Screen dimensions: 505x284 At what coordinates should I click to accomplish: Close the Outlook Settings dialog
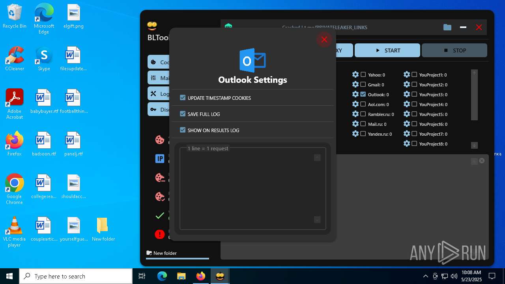324,39
